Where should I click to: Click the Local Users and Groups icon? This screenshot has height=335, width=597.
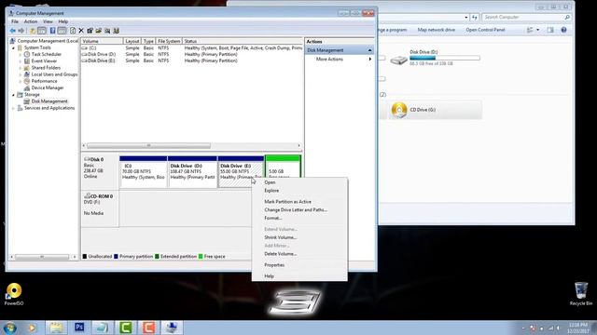[27, 74]
